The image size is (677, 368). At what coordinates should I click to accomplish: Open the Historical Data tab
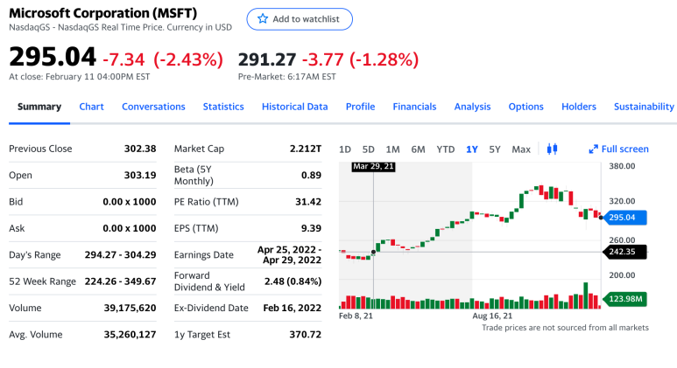click(295, 107)
